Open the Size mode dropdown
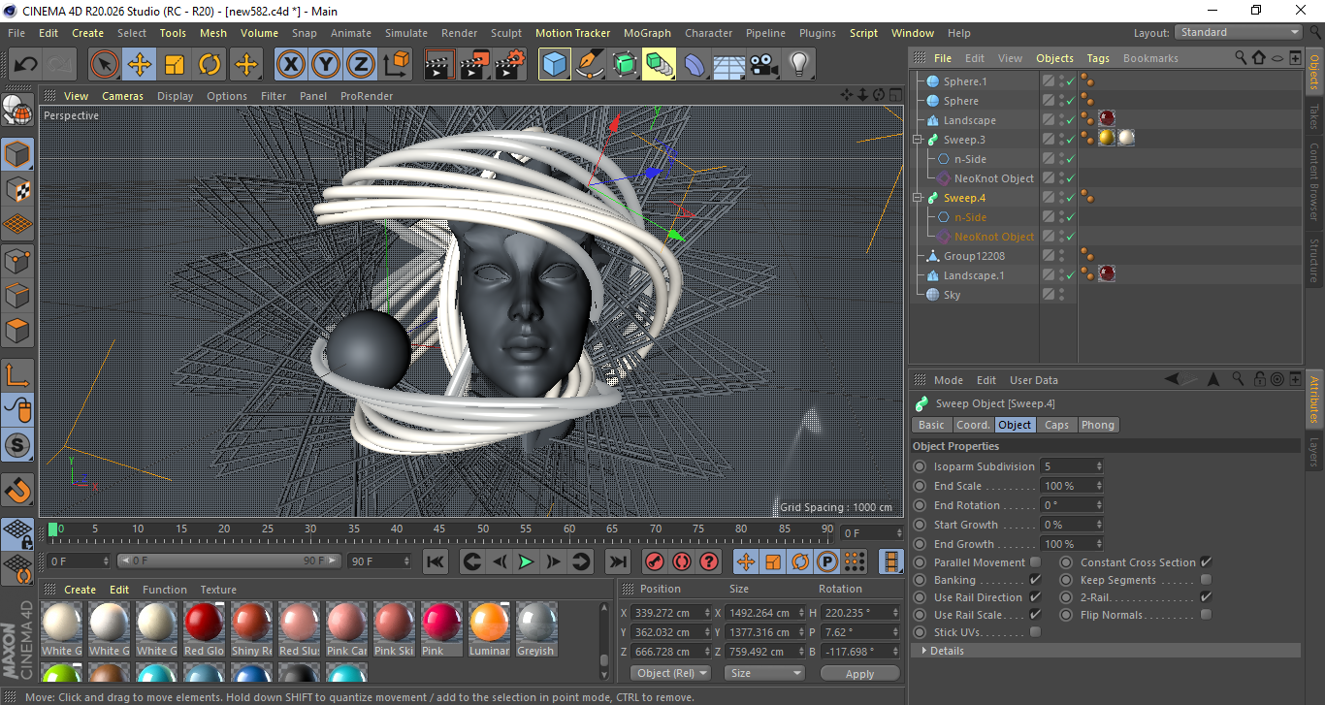Image resolution: width=1325 pixels, height=705 pixels. [765, 673]
